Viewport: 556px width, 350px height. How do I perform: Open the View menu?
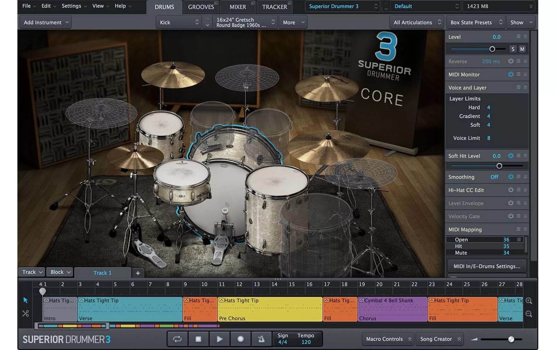click(x=100, y=6)
